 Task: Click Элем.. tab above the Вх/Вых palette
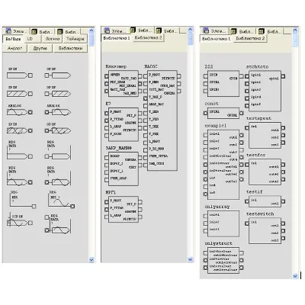click(17, 31)
